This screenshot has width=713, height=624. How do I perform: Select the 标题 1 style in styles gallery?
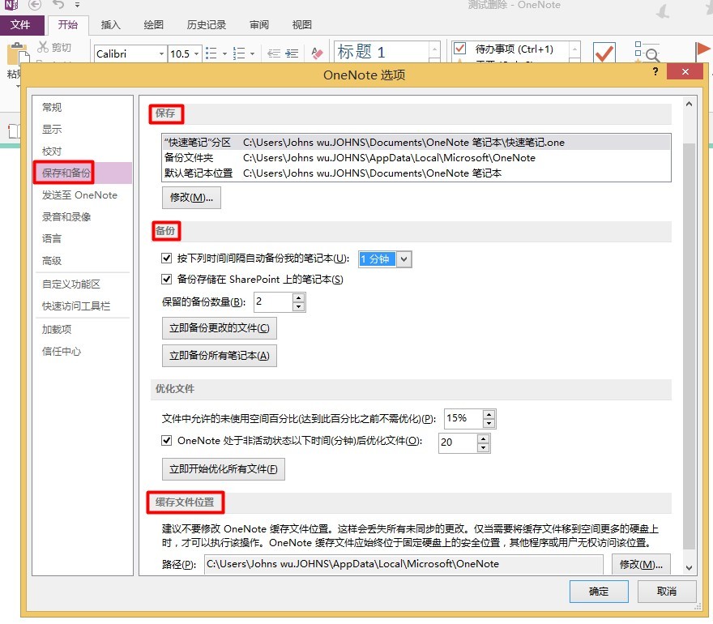click(x=381, y=51)
